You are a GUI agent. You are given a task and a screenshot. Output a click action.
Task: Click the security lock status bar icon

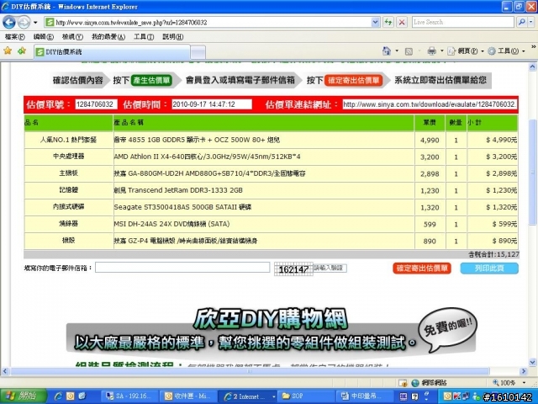coord(403,383)
